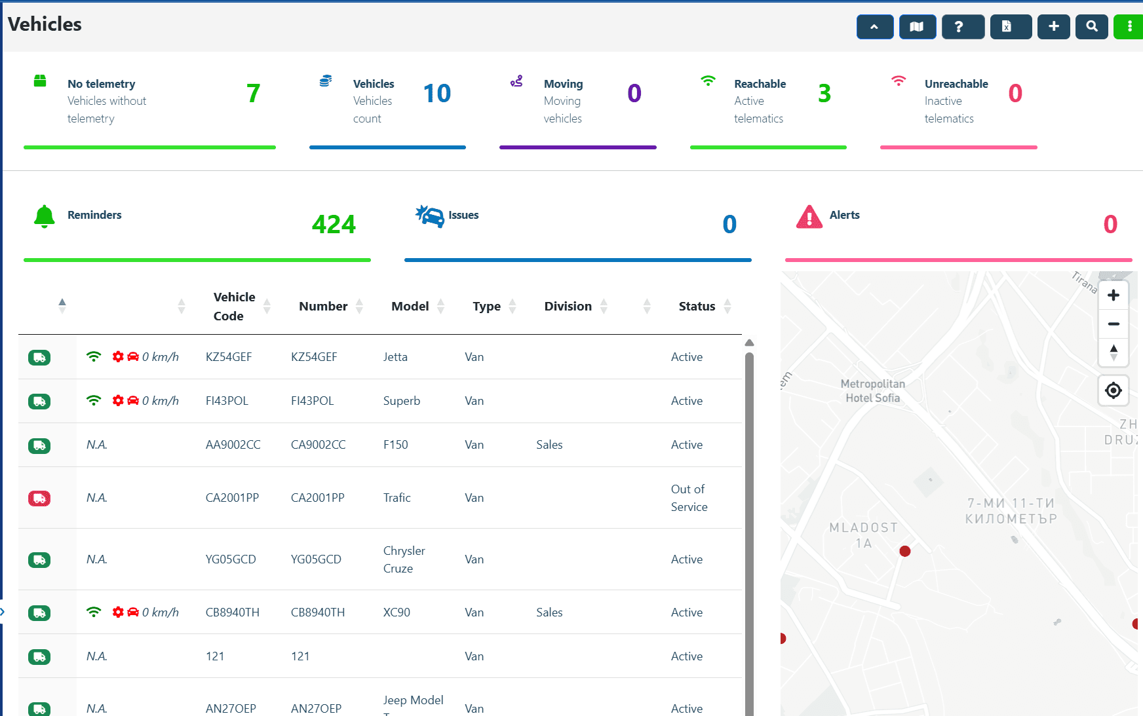
Task: Expand the left side panel arrow
Action: pyautogui.click(x=3, y=611)
